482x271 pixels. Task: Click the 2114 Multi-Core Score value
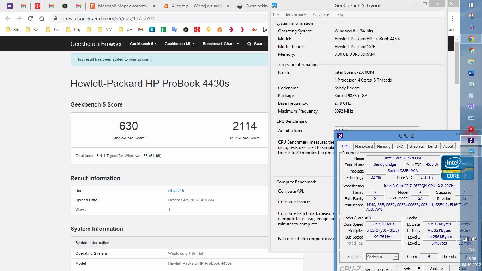click(x=245, y=126)
